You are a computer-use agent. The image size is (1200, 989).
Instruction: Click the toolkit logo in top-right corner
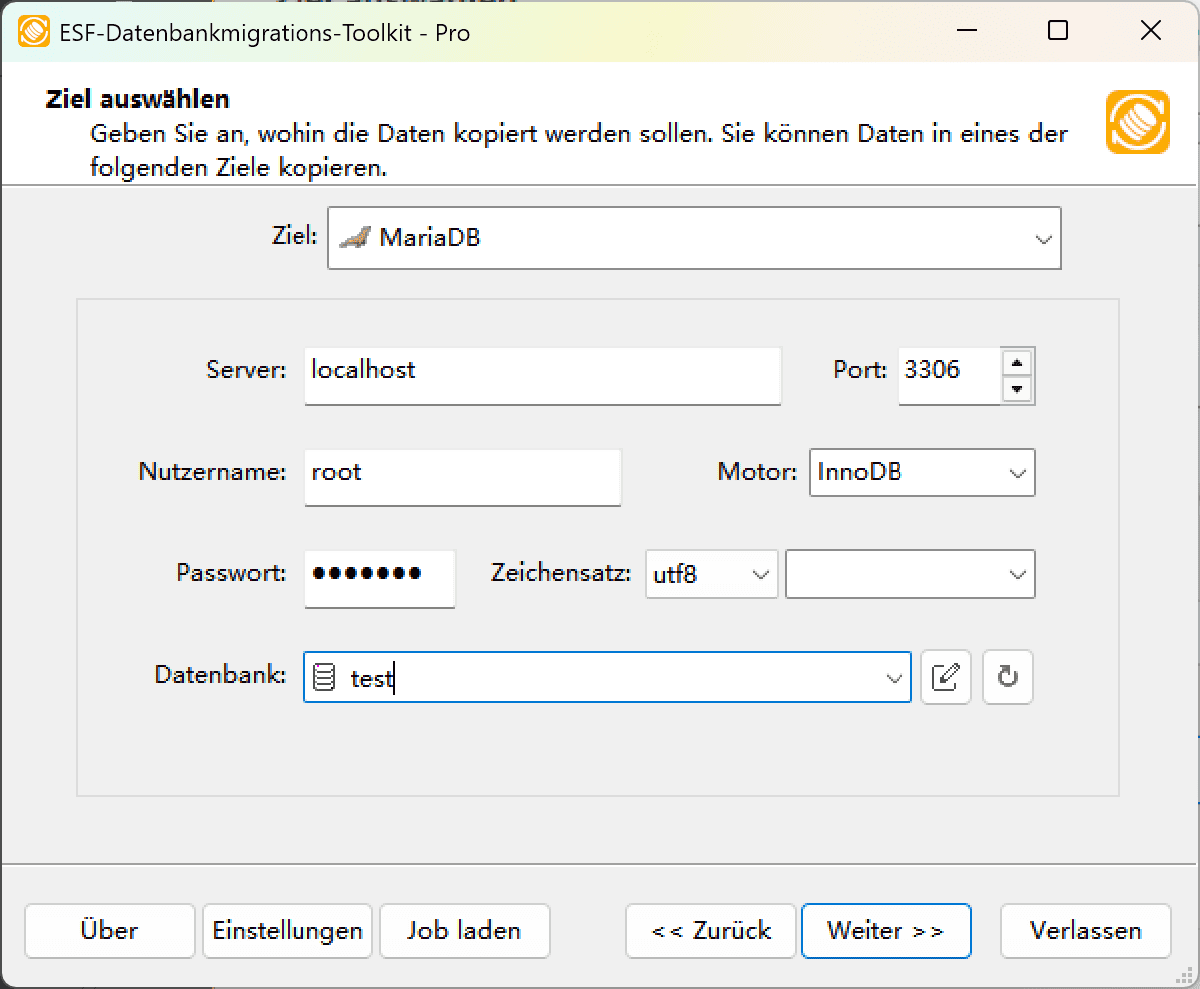pos(1137,122)
